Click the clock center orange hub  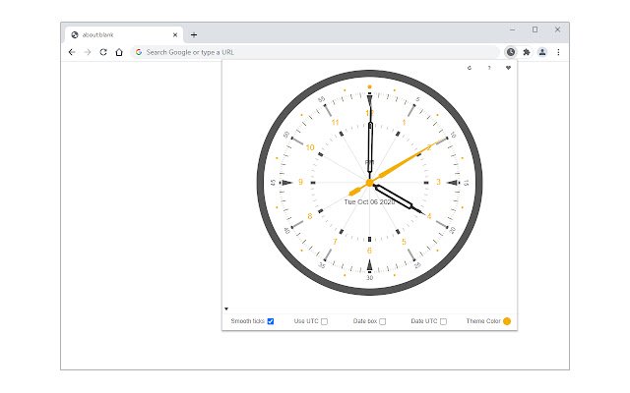[x=370, y=183]
